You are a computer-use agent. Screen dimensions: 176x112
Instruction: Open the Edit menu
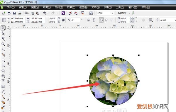[23, 7]
